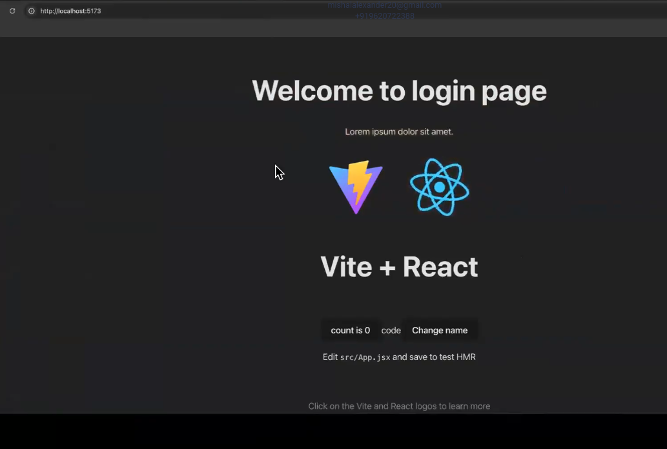Click the "count is 0" button

pos(351,330)
